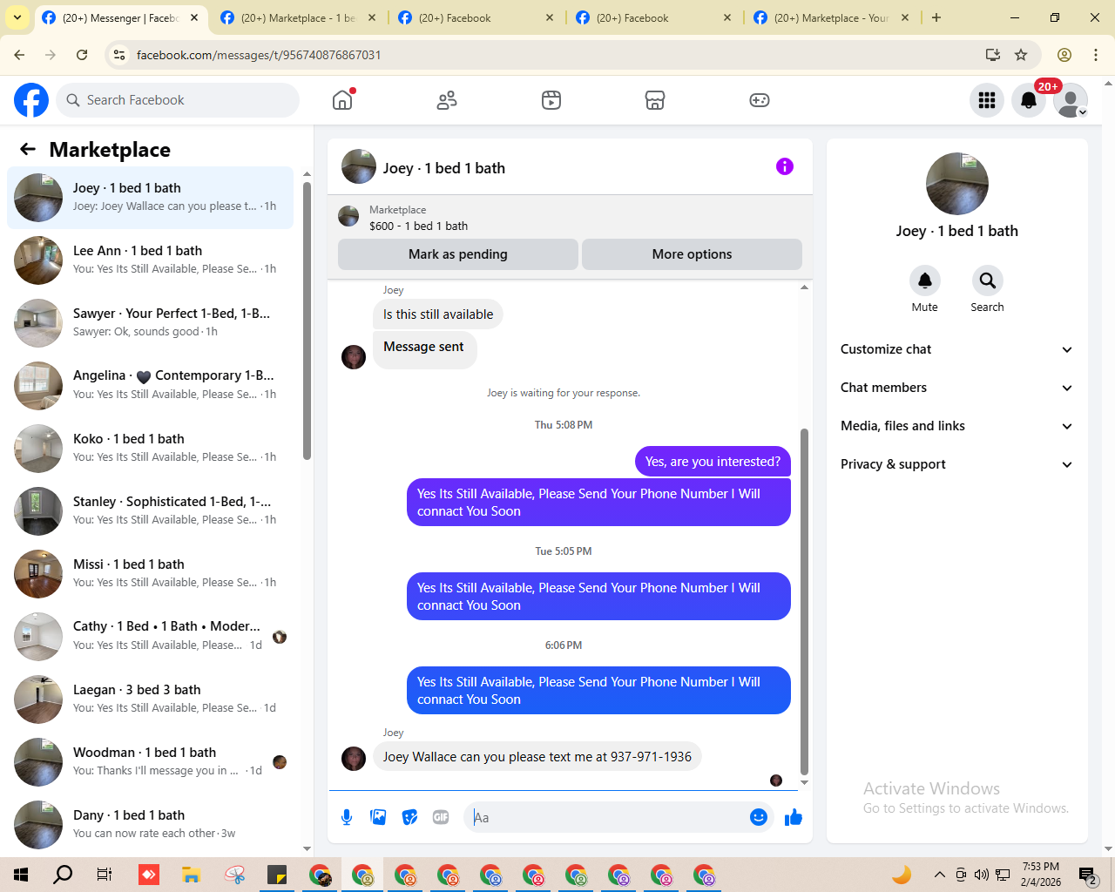
Task: Open the account profile avatar menu
Action: tap(1071, 100)
